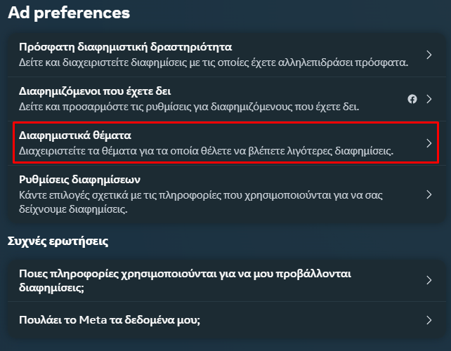Click the Facebook logo icon in the advertisers row

click(x=412, y=99)
